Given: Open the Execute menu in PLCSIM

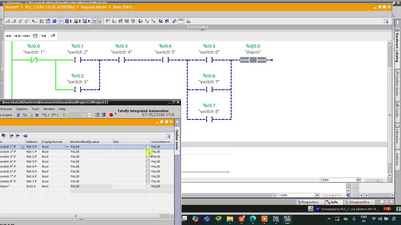Looking at the screenshot, I should (x=6, y=109).
